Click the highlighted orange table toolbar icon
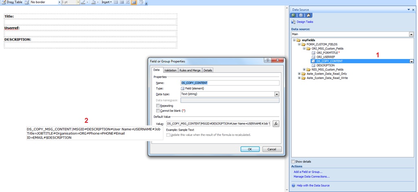The image size is (418, 192). point(134,2)
